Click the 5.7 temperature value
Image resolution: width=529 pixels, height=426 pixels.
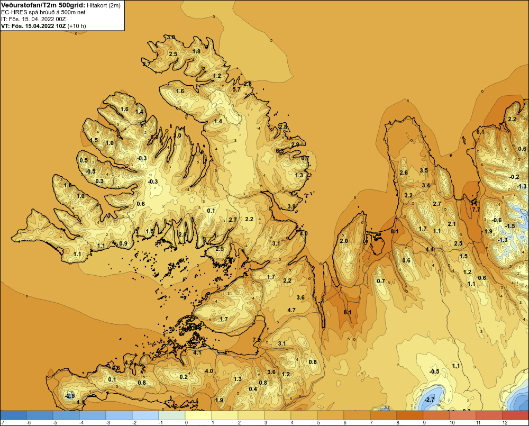click(x=237, y=89)
